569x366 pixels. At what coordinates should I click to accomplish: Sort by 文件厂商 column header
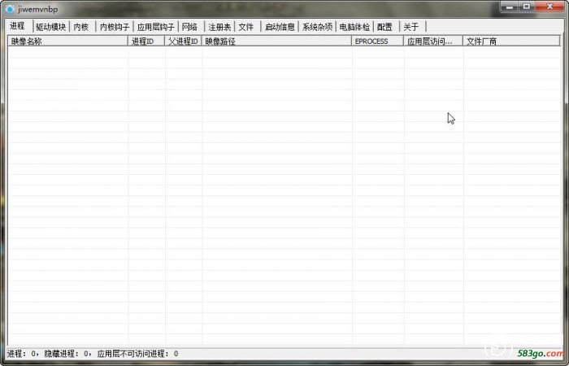500,41
